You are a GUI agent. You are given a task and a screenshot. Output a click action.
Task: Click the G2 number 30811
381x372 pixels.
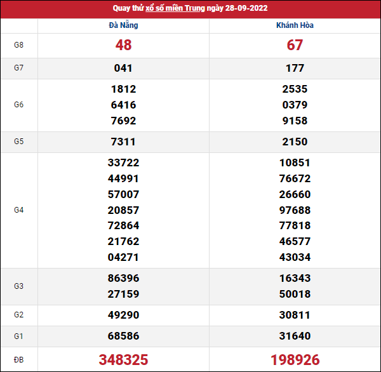click(295, 315)
